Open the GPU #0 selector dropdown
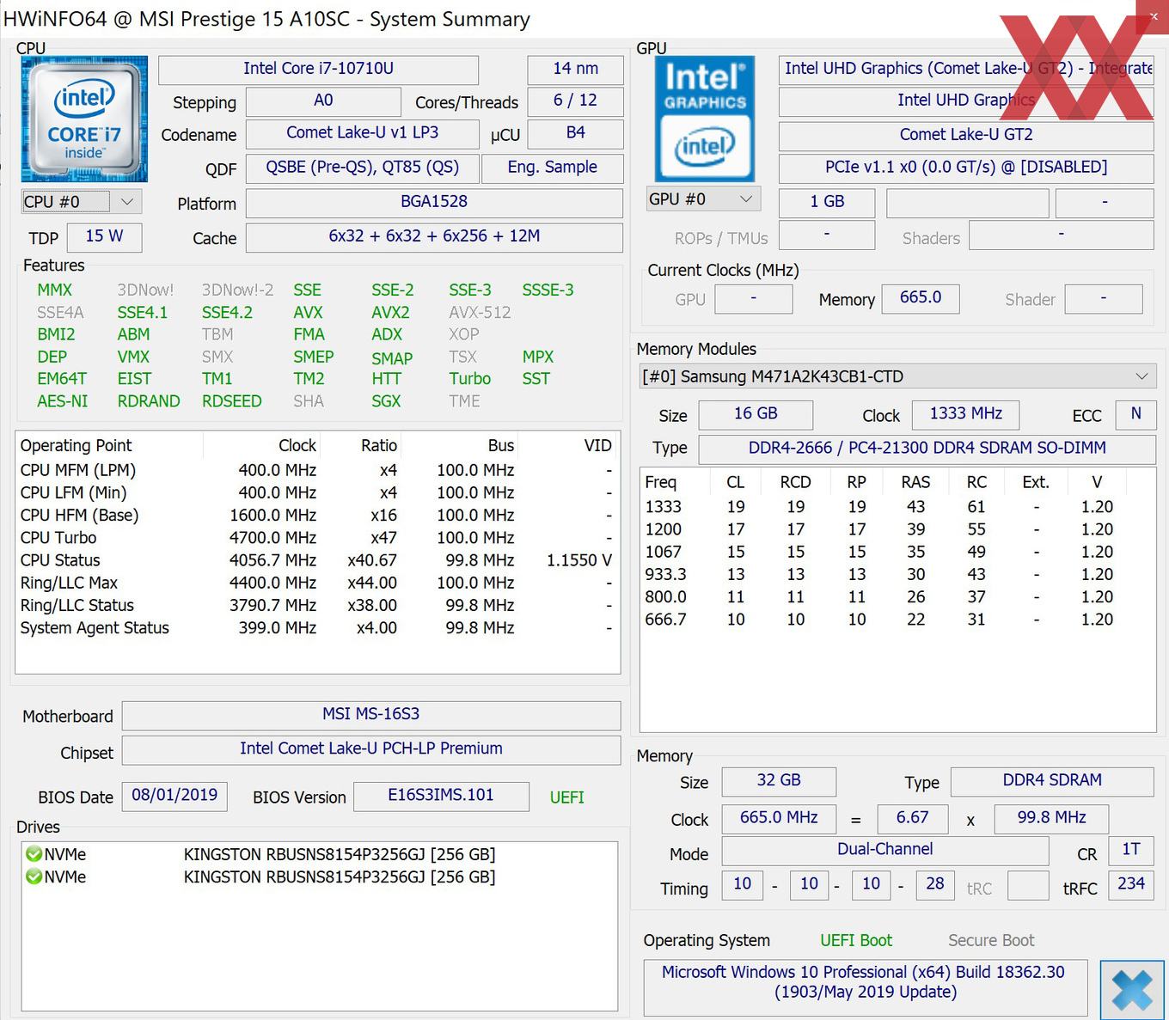Viewport: 1169px width, 1020px height. coord(702,199)
